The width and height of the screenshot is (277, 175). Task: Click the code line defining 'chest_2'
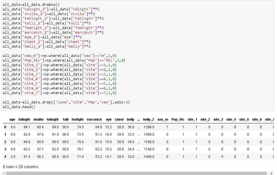tap(47, 42)
